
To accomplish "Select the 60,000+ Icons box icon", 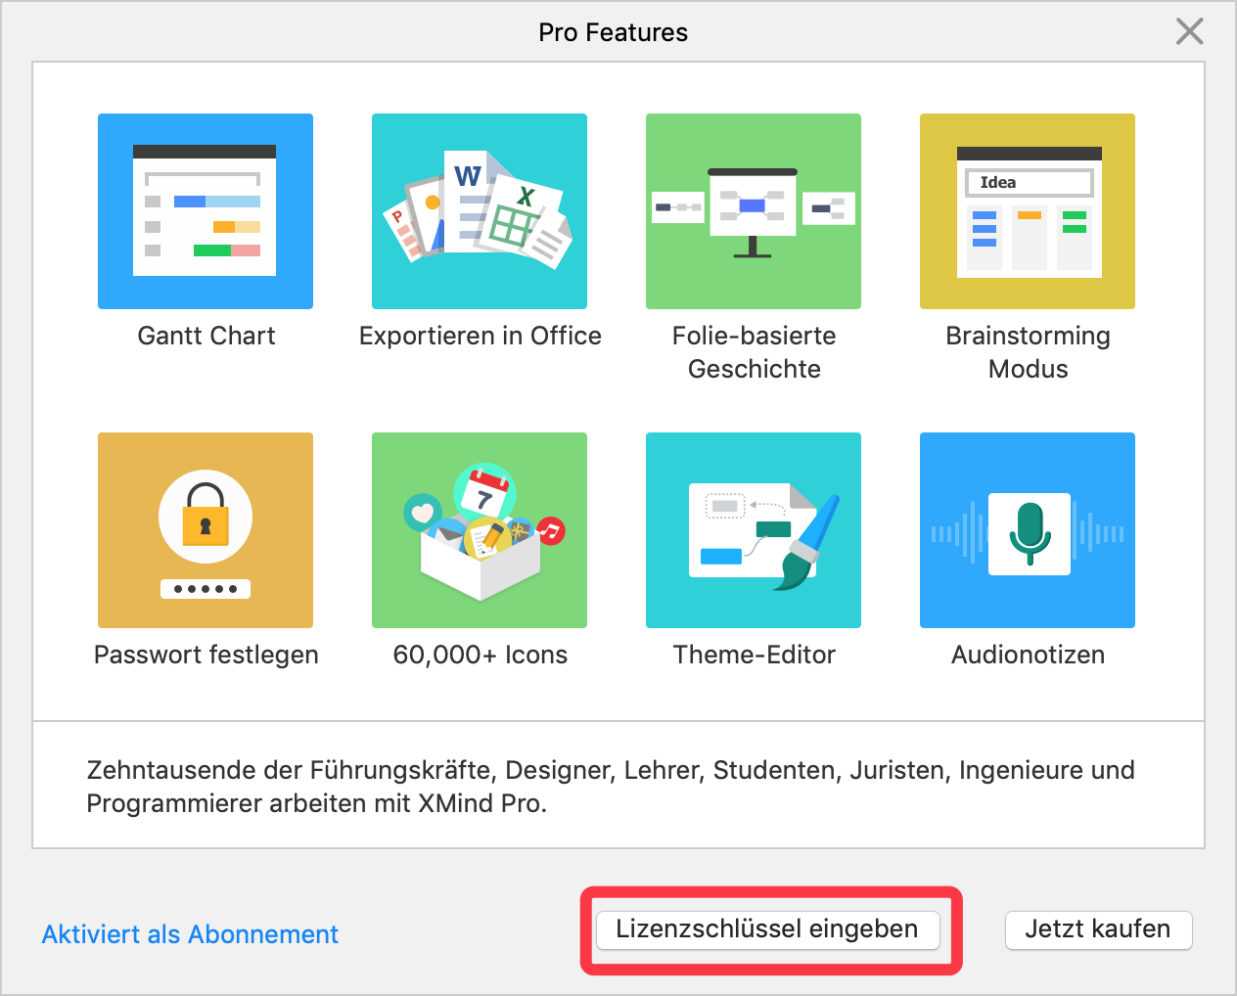I will [x=480, y=530].
